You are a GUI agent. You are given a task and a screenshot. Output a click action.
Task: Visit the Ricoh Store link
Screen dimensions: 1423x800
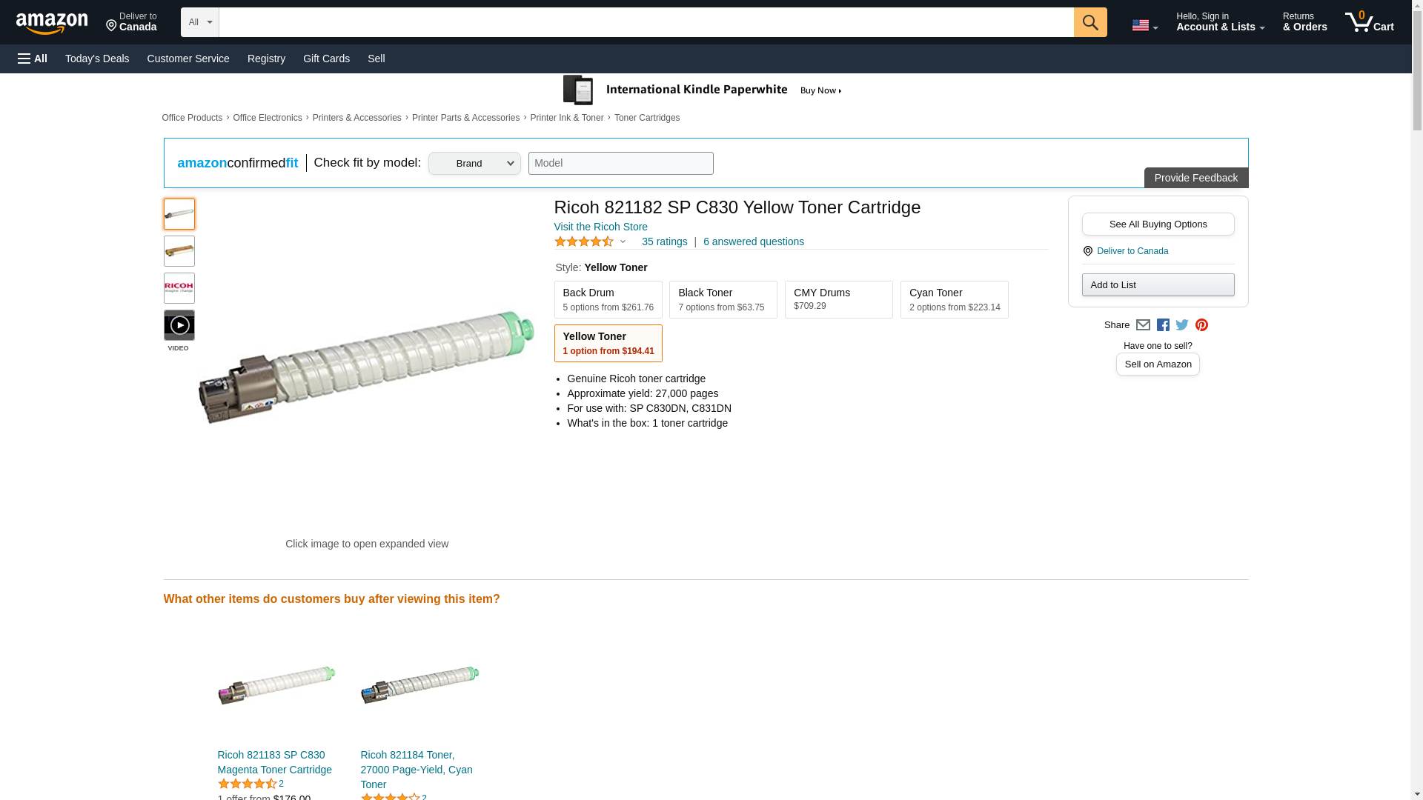(601, 227)
